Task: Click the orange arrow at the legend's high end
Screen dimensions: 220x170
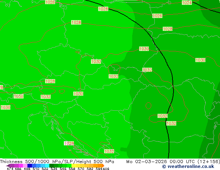Action: coord(103,165)
